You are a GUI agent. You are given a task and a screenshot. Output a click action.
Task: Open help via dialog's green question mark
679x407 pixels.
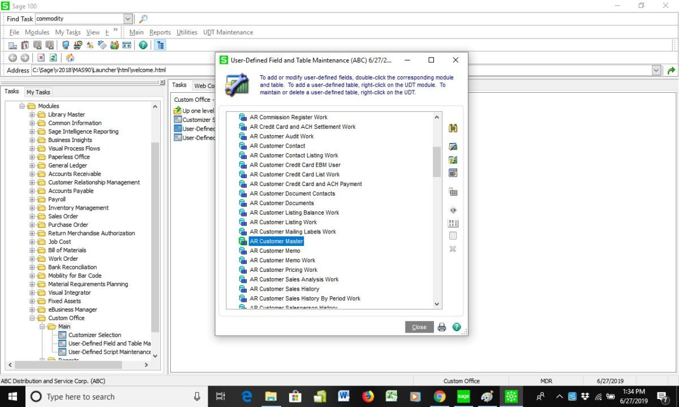click(x=457, y=327)
